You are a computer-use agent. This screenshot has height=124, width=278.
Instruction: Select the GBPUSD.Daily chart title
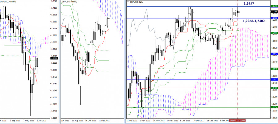click(137, 2)
